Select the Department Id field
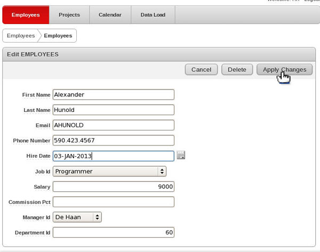 pos(114,232)
